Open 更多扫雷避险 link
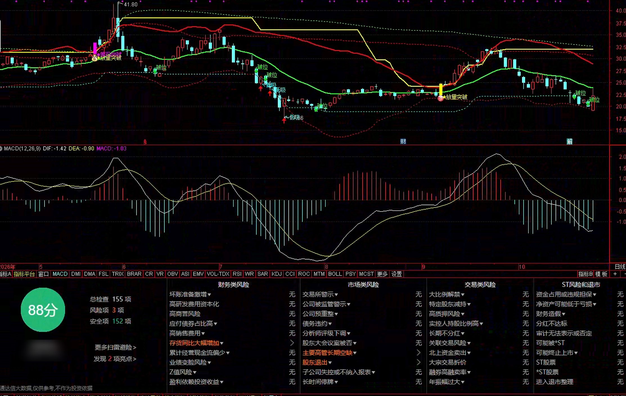This screenshot has width=626, height=396. (x=115, y=347)
